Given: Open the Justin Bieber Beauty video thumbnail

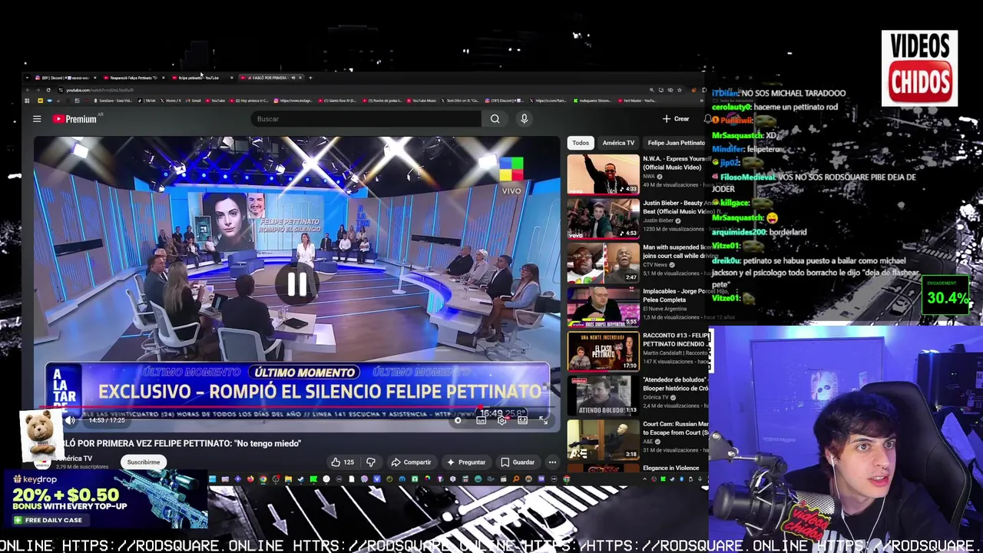Looking at the screenshot, I should (x=603, y=218).
